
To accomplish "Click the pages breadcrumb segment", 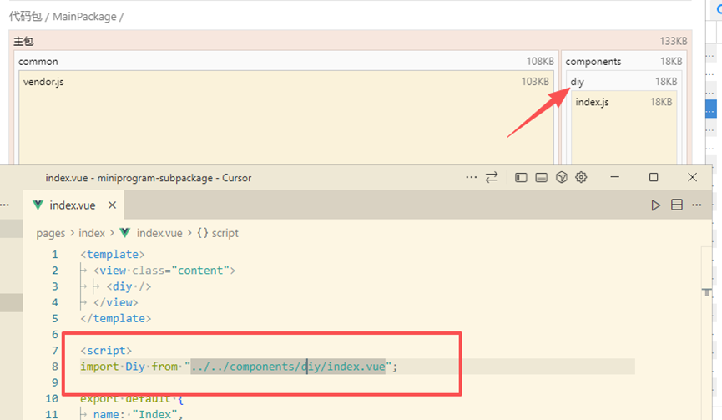I will pyautogui.click(x=51, y=234).
